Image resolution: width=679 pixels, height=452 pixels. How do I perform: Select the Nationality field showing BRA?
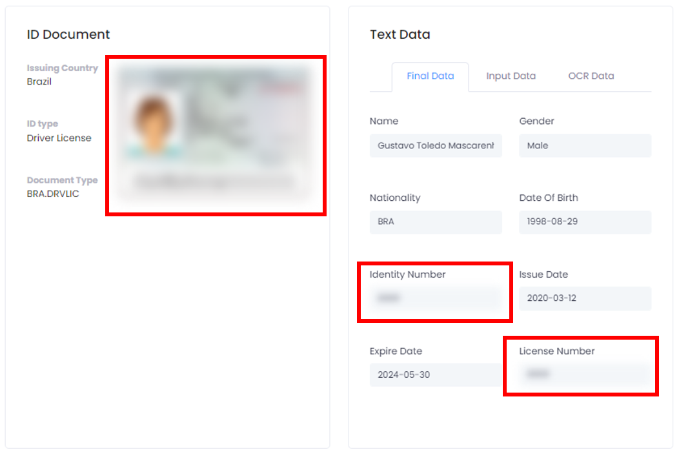436,222
